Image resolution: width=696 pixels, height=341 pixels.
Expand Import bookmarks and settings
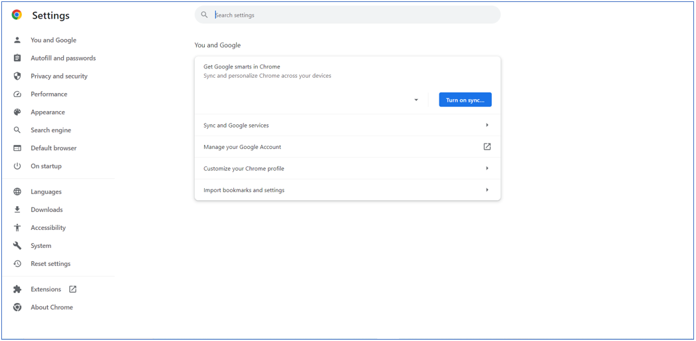coord(347,190)
